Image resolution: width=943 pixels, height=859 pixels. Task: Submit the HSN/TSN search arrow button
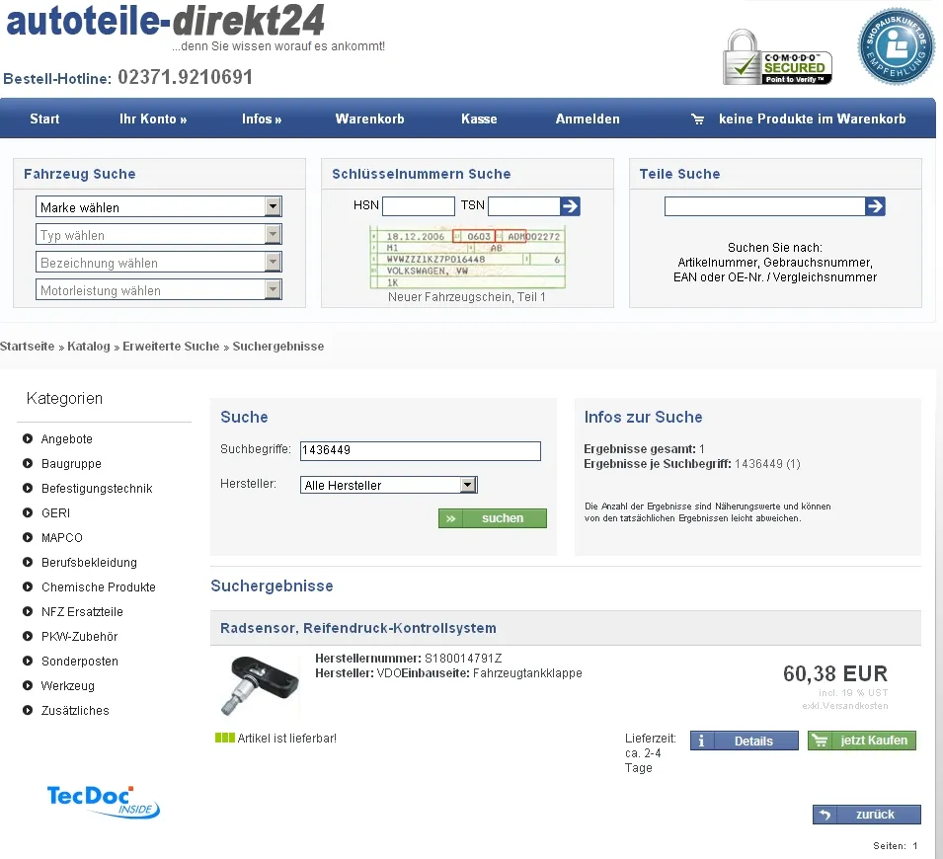(x=570, y=206)
